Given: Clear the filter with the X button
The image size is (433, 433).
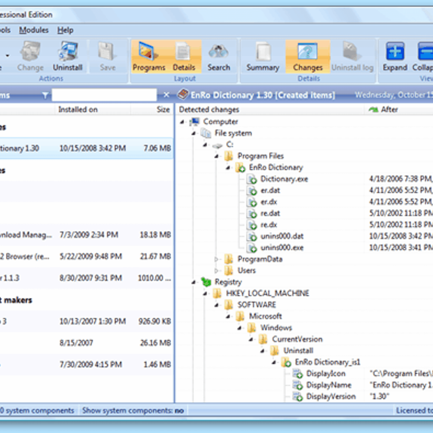Looking at the screenshot, I should click(166, 95).
